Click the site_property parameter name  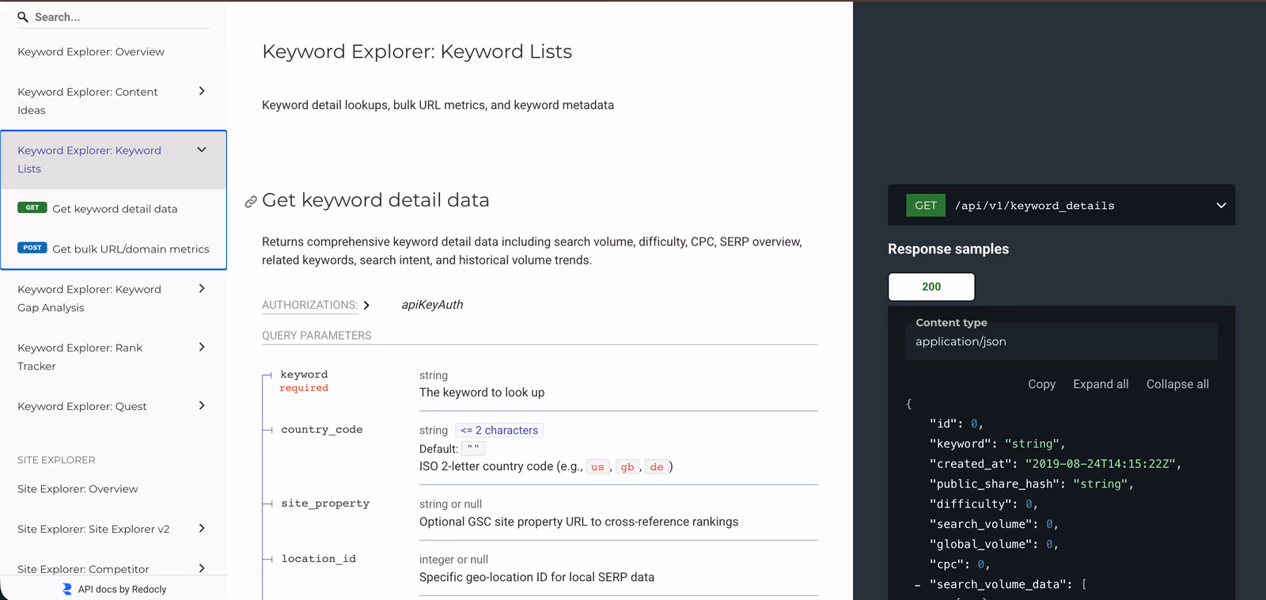325,503
